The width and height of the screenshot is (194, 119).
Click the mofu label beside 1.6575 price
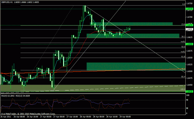tap(183, 52)
